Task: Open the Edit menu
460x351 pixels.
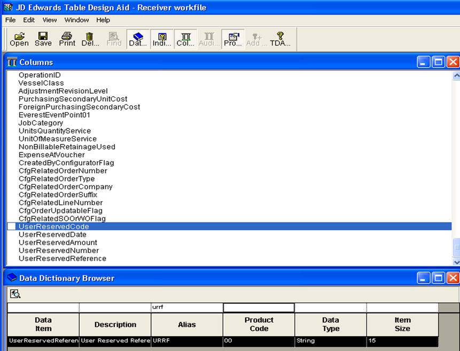Action: click(29, 20)
